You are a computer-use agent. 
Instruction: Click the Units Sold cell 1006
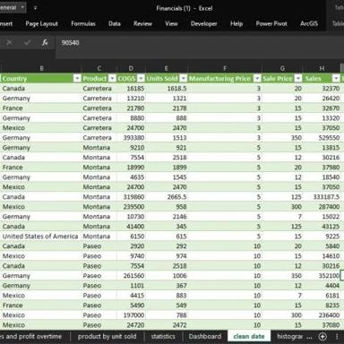coord(167,276)
